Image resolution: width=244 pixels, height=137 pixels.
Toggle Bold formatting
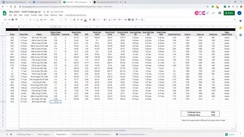click(x=74, y=20)
